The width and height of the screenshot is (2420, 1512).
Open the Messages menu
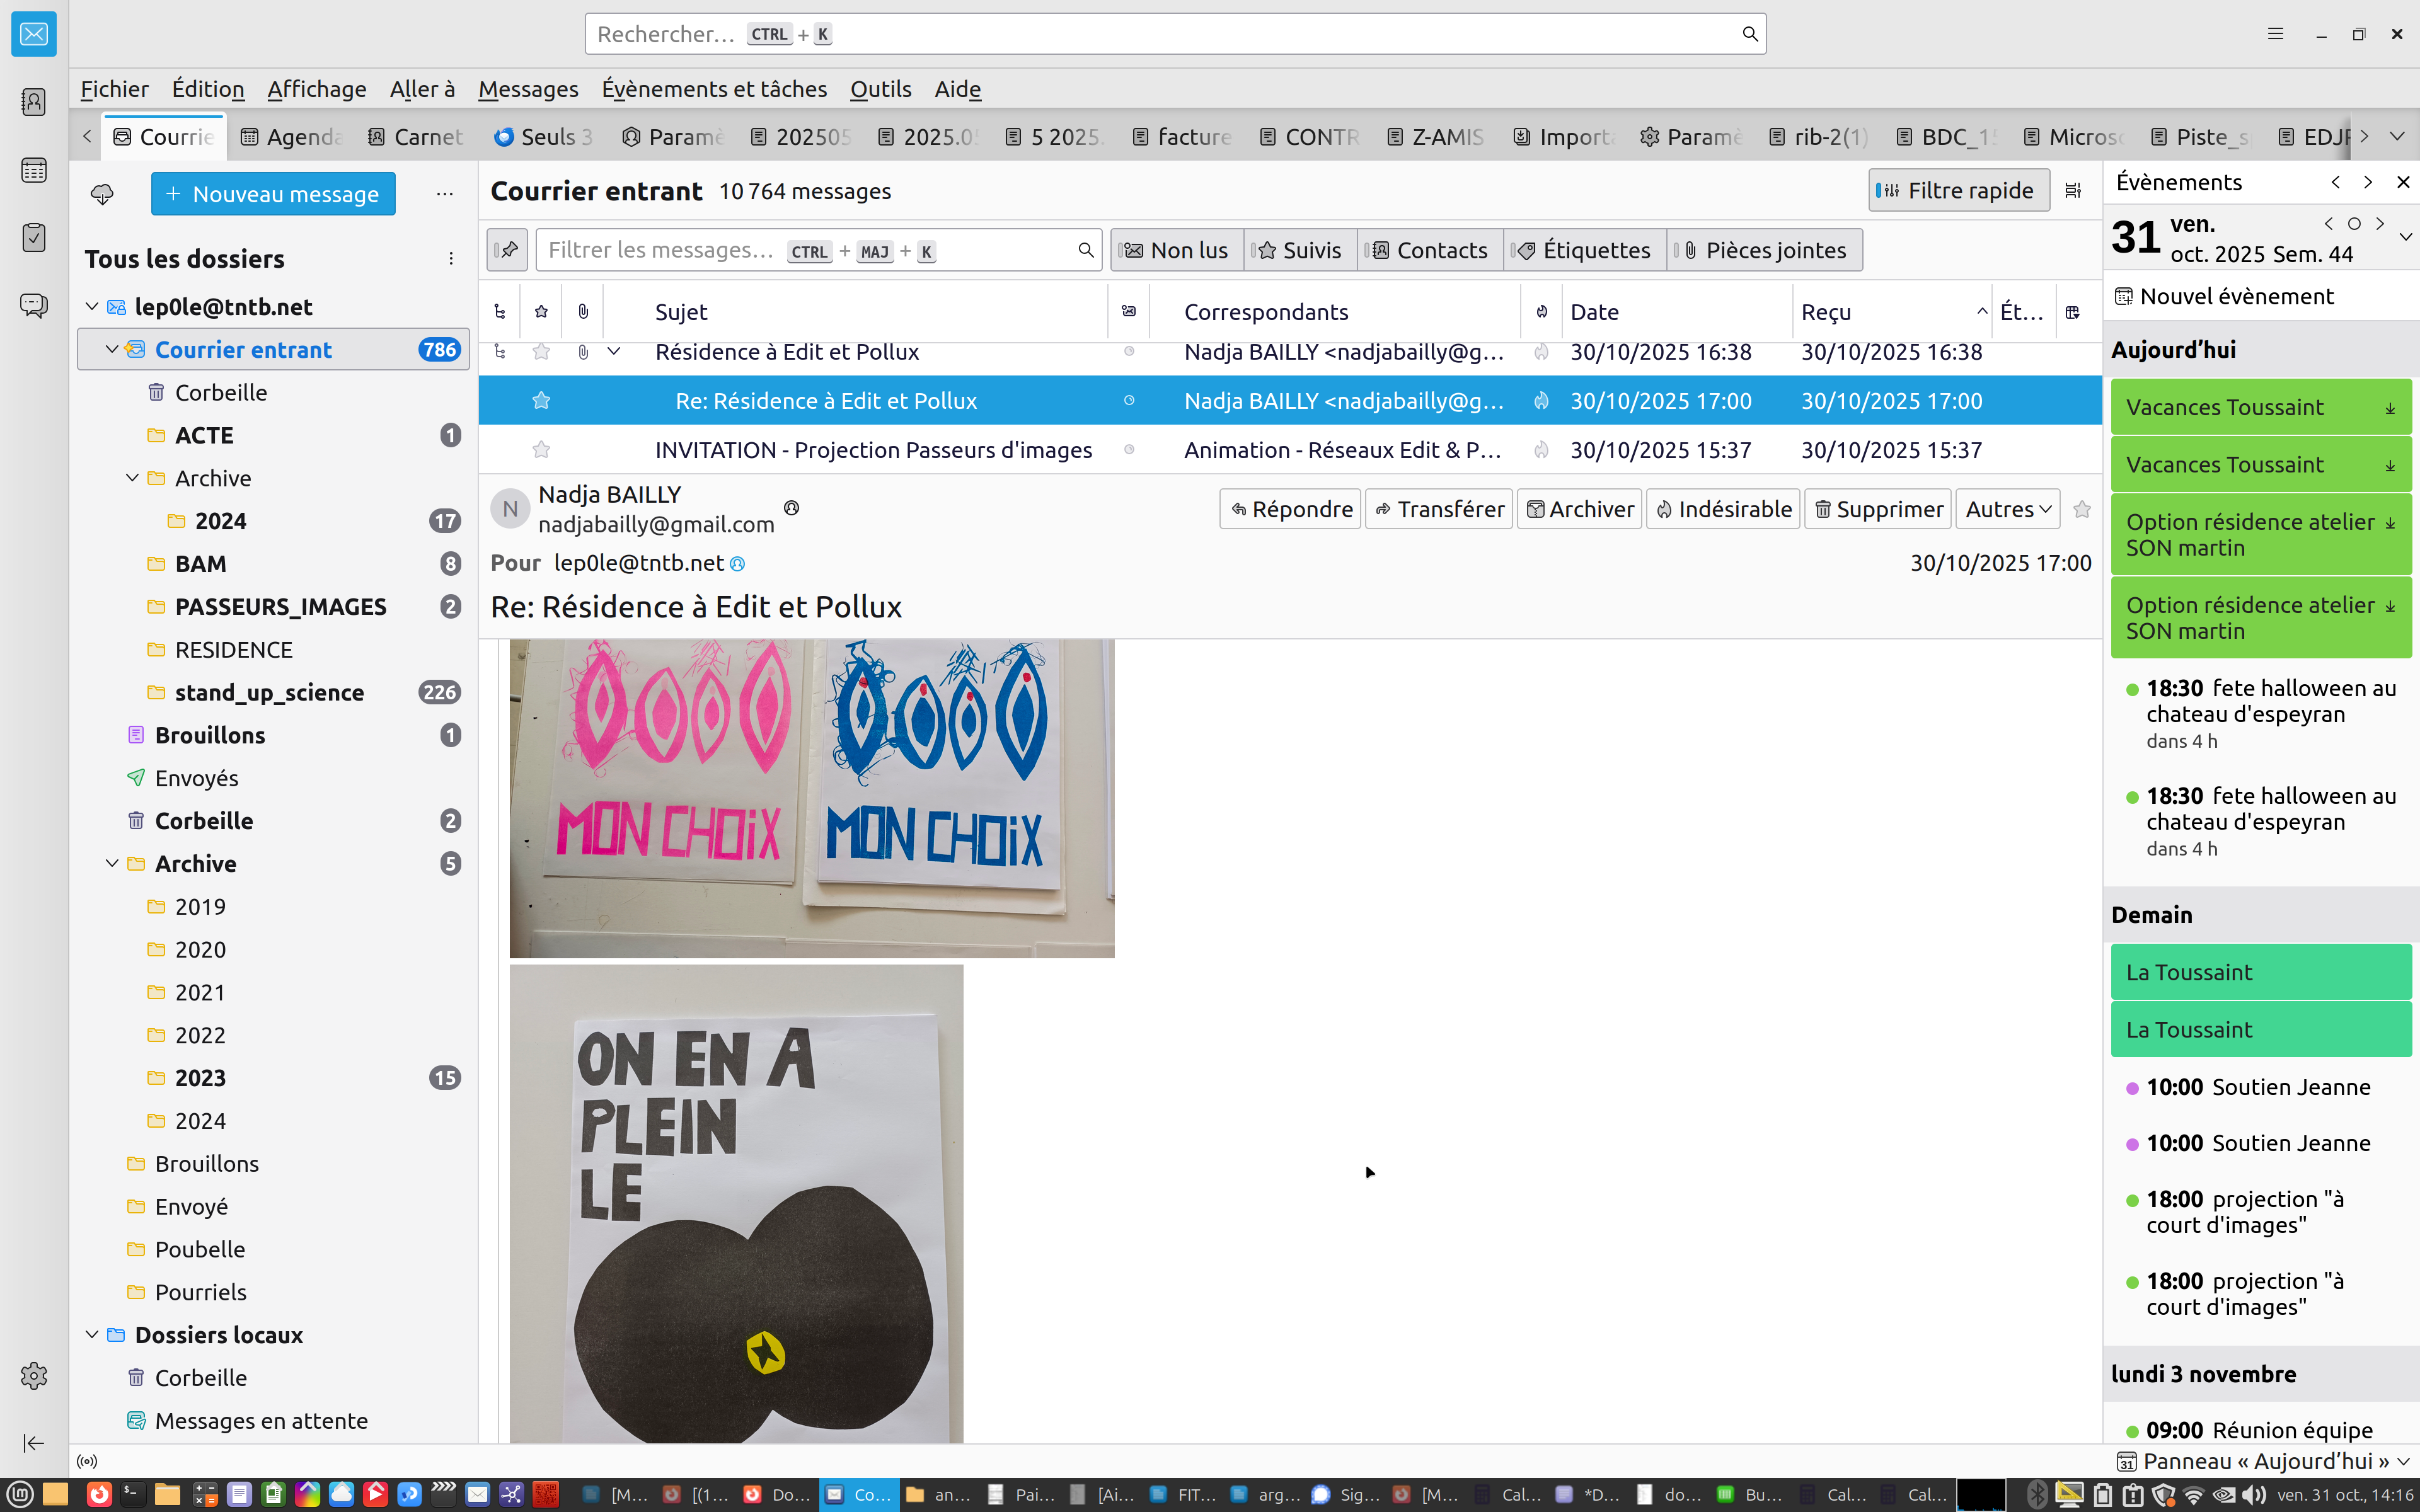click(x=528, y=89)
